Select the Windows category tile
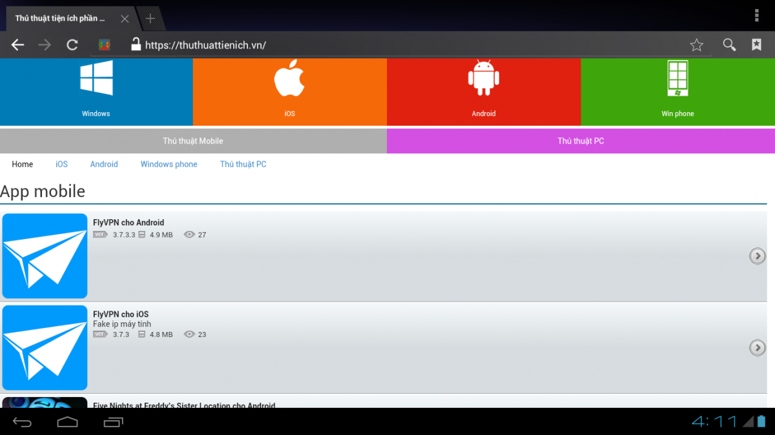This screenshot has width=775, height=435. pyautogui.click(x=96, y=92)
